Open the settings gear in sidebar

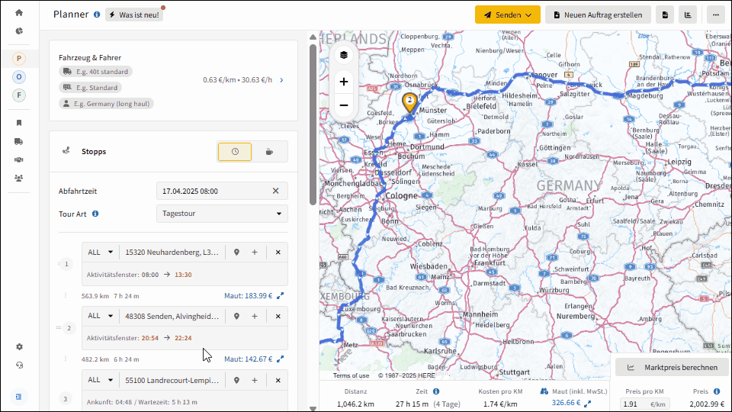click(x=18, y=346)
